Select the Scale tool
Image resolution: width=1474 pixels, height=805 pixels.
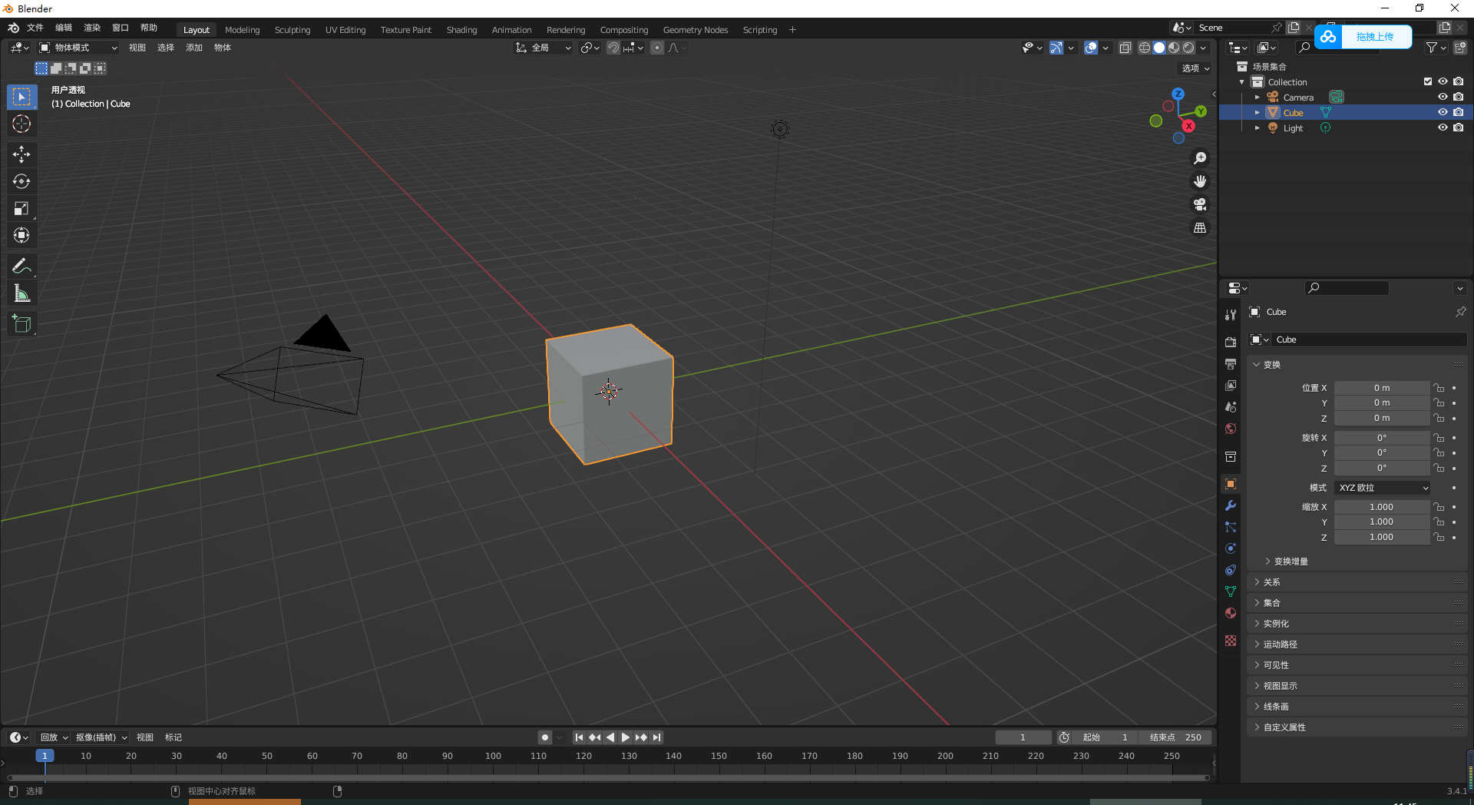(21, 208)
